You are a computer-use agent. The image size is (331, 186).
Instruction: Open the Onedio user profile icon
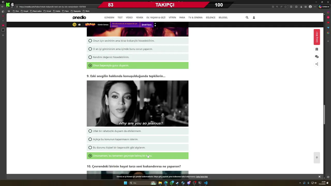[x=254, y=18]
